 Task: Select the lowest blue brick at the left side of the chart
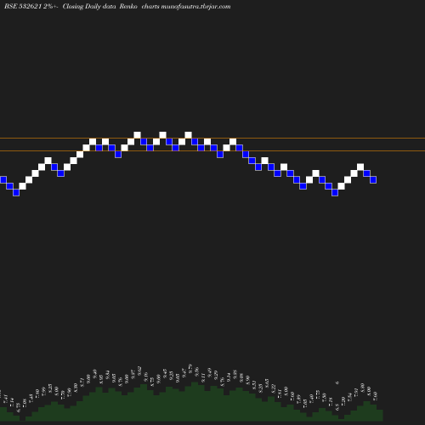(x=16, y=192)
